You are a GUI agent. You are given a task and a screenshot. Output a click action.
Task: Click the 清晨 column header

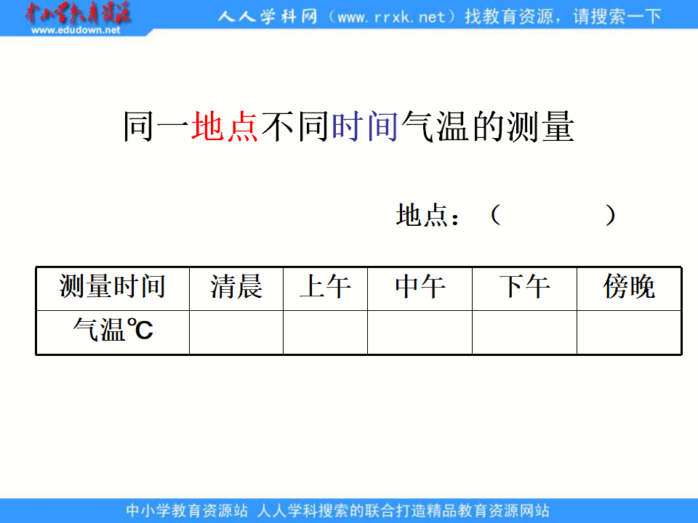pos(236,288)
